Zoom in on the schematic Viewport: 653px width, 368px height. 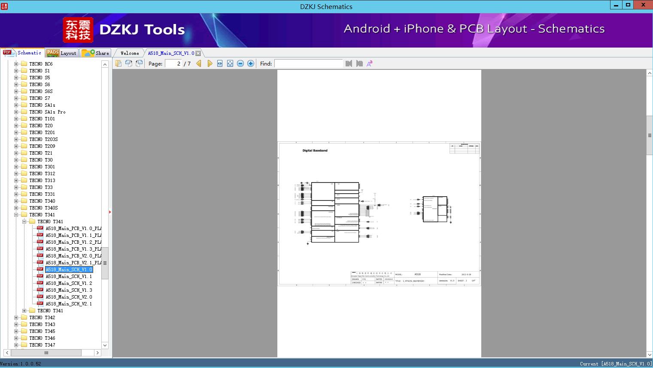pos(251,63)
